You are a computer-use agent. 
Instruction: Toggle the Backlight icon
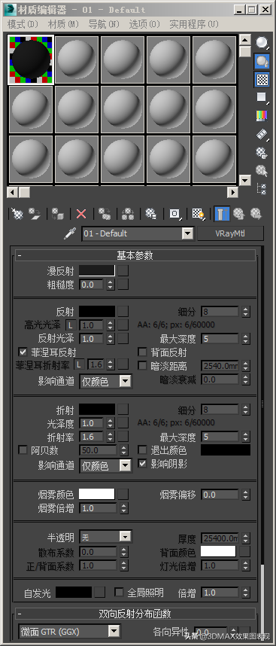[x=262, y=61]
